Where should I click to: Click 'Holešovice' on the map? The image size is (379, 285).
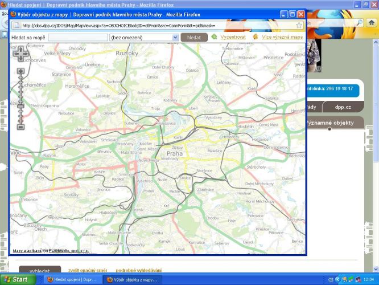pyautogui.click(x=166, y=124)
